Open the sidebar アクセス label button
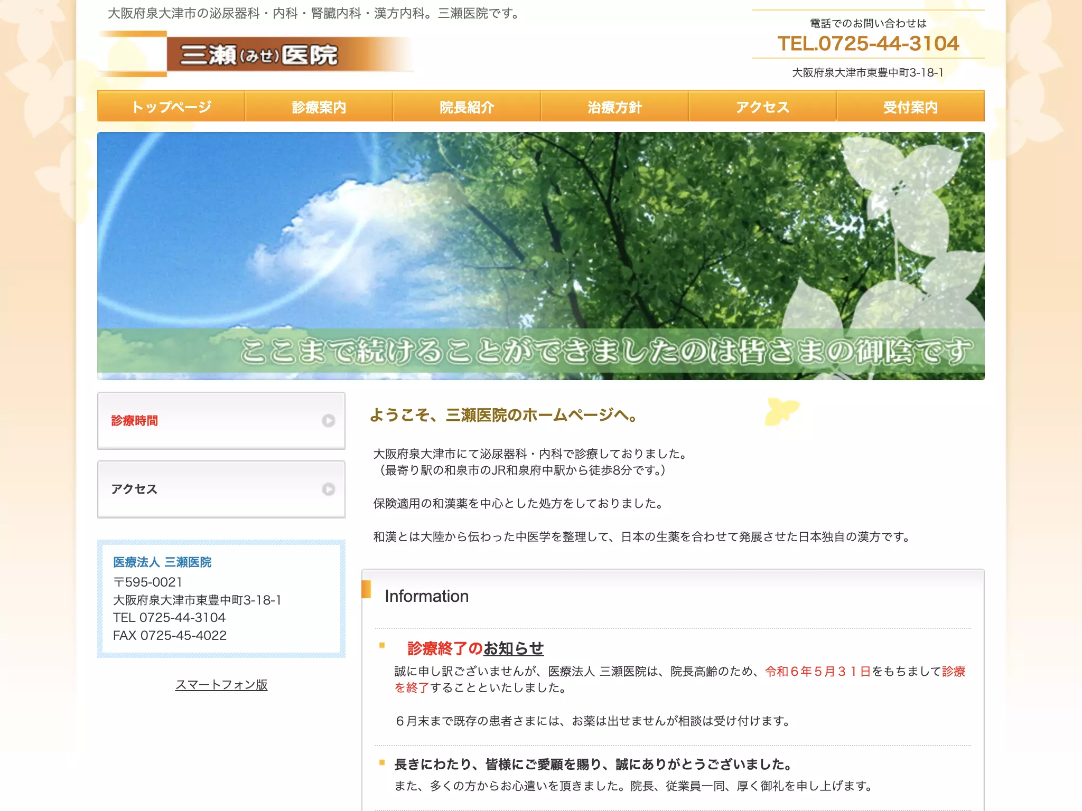The image size is (1082, 811). pyautogui.click(x=221, y=489)
